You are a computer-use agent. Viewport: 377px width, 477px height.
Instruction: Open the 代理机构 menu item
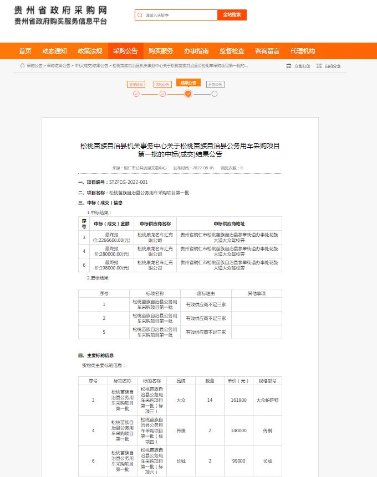coord(303,51)
